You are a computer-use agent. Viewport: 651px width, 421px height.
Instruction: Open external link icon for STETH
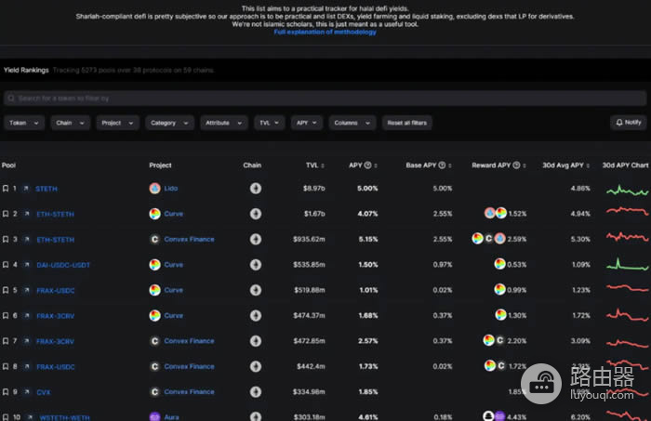tap(26, 189)
